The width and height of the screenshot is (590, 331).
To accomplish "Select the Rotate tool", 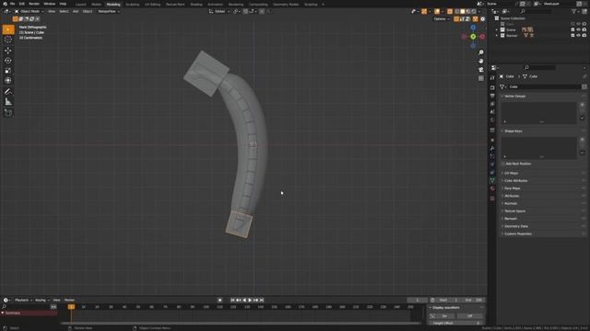I will pos(8,61).
